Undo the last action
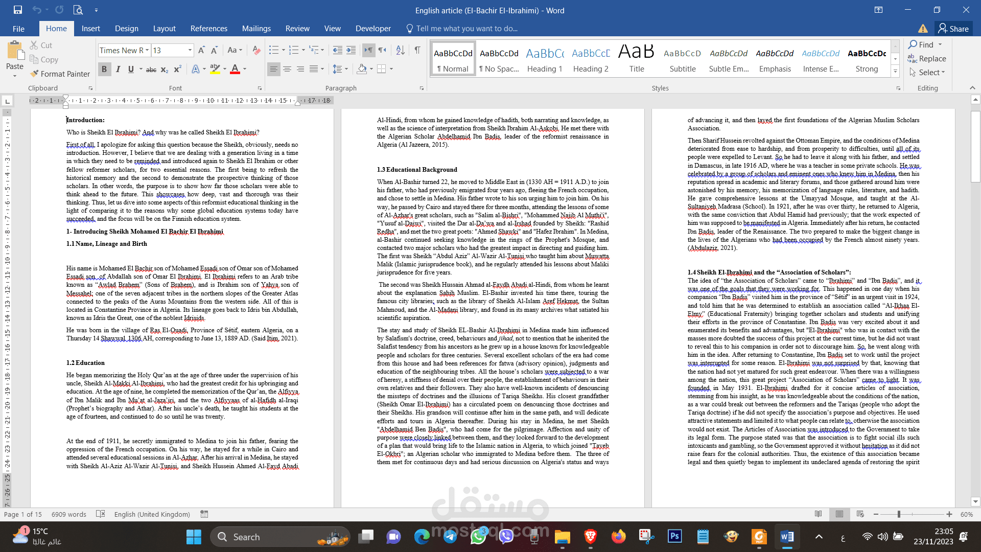981x552 pixels. (37, 10)
